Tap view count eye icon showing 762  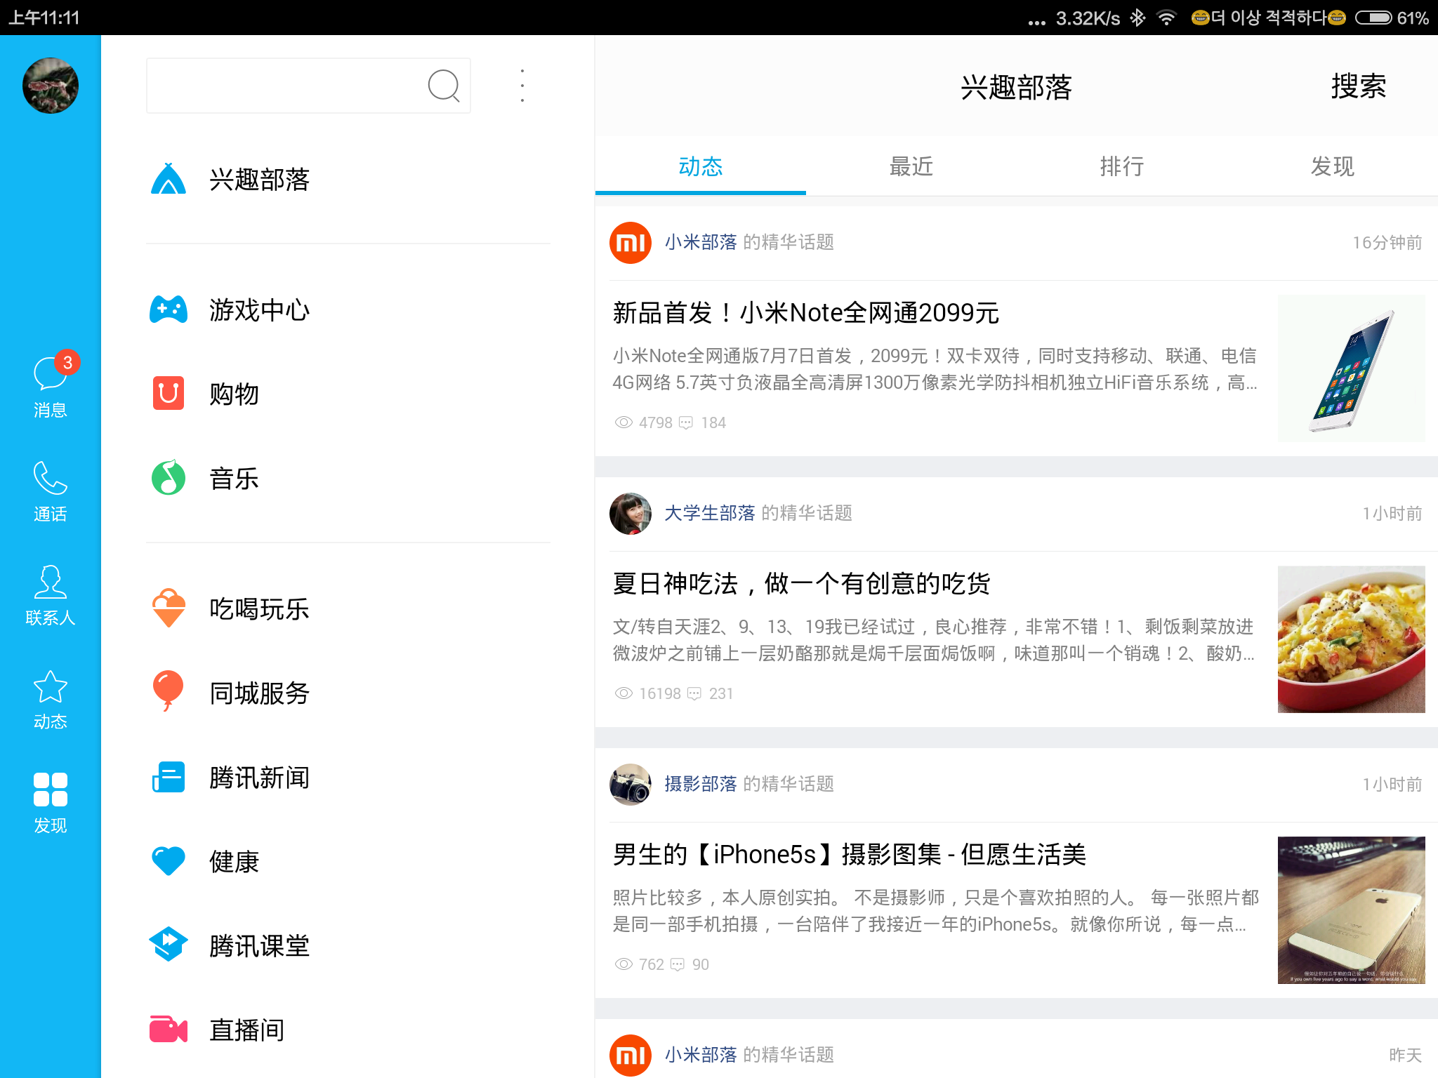[624, 964]
